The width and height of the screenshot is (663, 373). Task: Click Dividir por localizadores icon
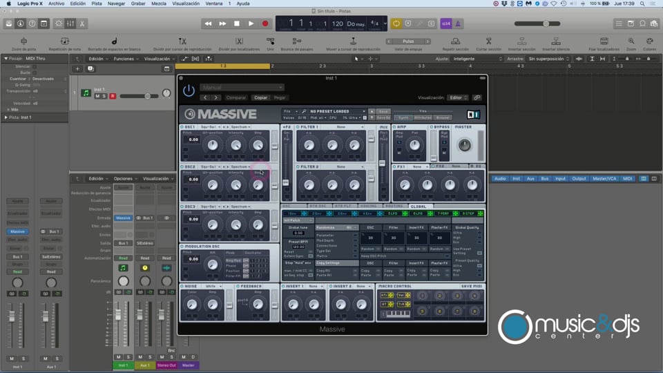(x=240, y=41)
